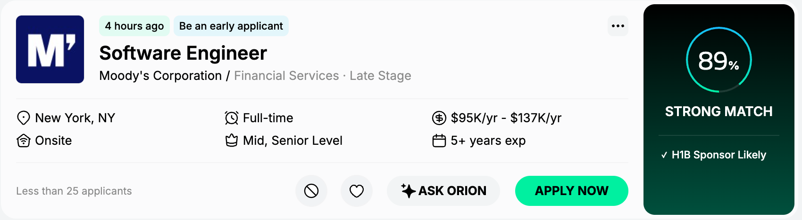Click the H1B Sponsor Likely checkmark
Screen dimensions: 802x220
[x=664, y=155]
